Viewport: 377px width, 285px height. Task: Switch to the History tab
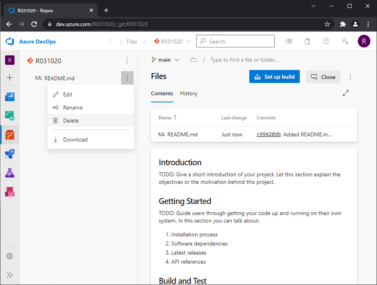[189, 94]
